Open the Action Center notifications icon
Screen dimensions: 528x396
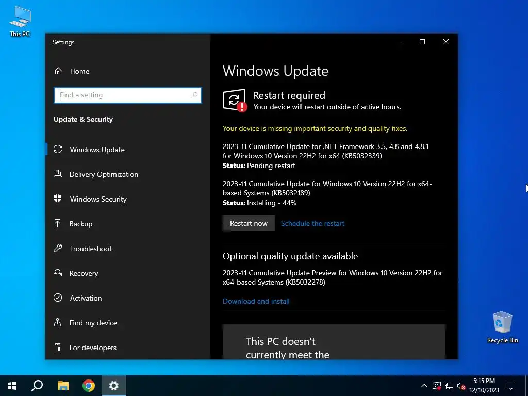[x=511, y=386]
